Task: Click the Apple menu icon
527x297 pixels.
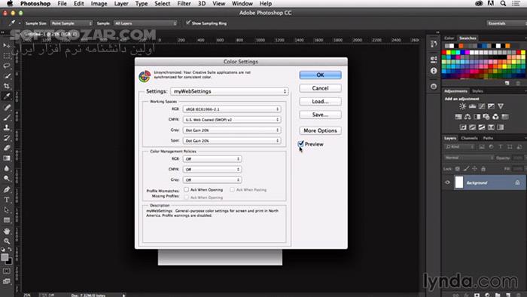Action: [9, 3]
